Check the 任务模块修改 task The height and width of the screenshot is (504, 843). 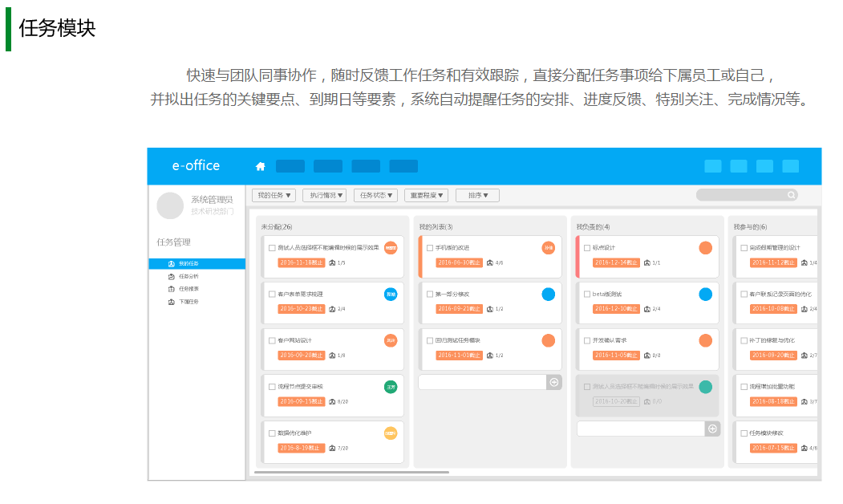[x=744, y=433]
